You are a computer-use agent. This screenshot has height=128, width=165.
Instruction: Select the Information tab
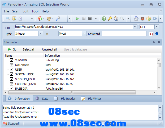(19, 99)
